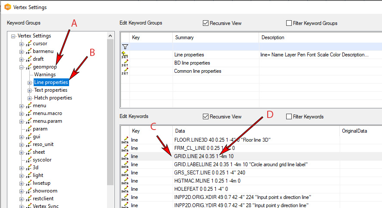
Task: Click the SET icon beside Line properties row
Action: pos(125,55)
